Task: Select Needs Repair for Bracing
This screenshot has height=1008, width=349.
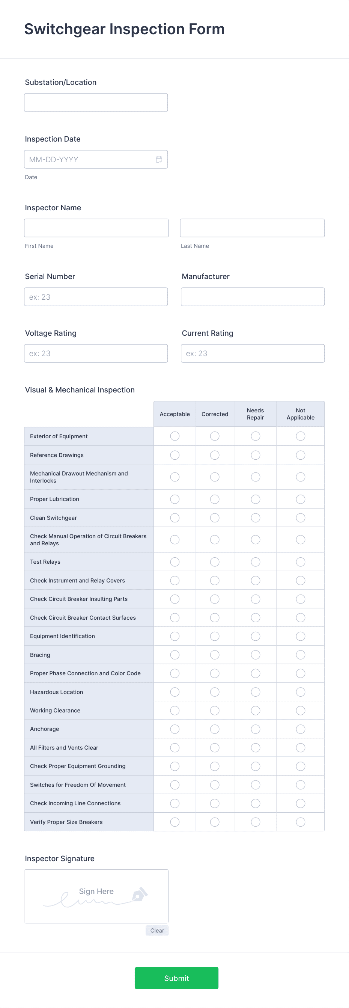Action: [255, 654]
